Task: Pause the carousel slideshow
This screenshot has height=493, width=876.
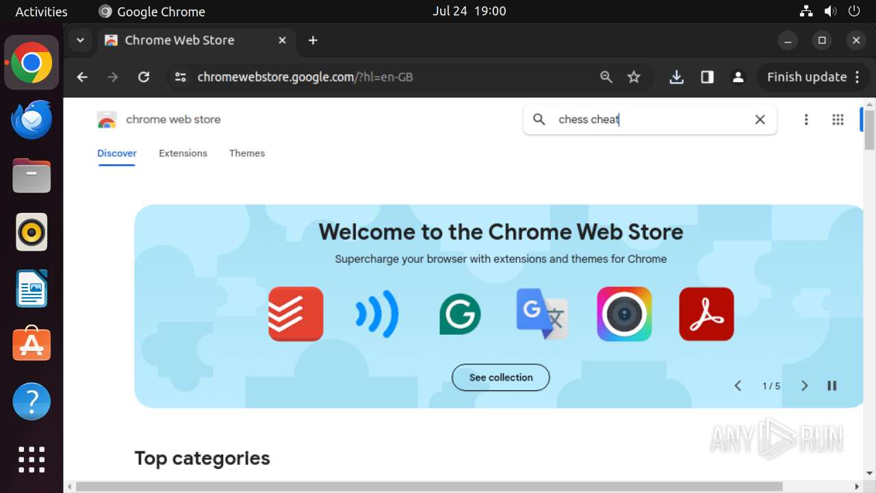Action: coord(832,386)
